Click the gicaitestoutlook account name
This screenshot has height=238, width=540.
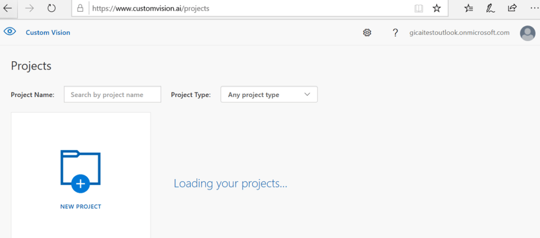[x=459, y=33]
